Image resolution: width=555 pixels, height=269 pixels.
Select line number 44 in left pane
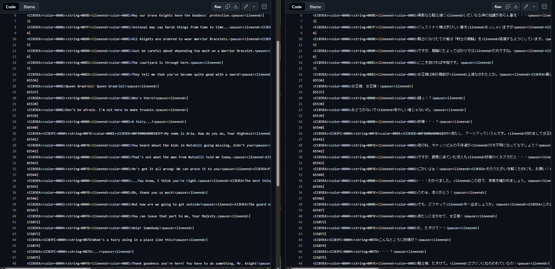(x=14, y=240)
